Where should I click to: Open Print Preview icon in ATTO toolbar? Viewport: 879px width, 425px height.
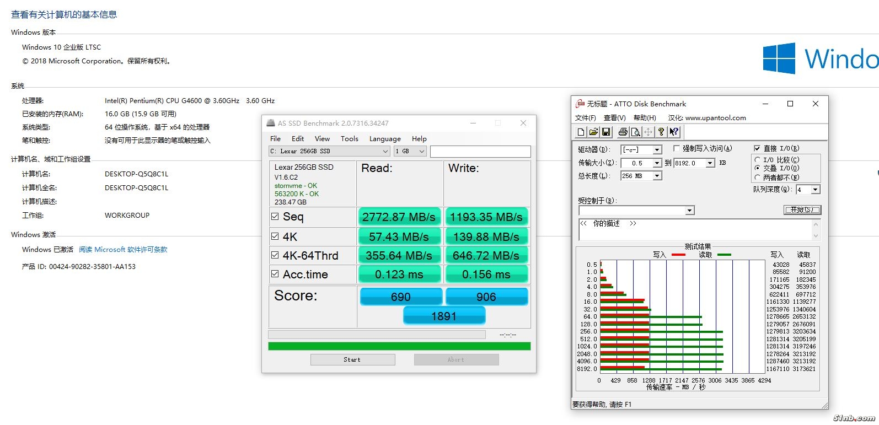(635, 132)
